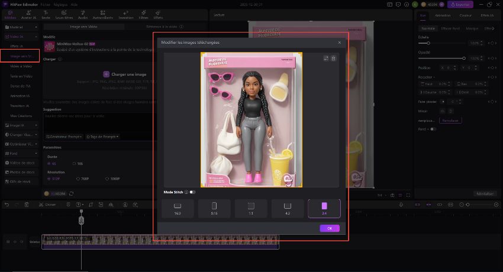Delete the uploaded image with trash icon
The image size is (503, 272).
(333, 58)
